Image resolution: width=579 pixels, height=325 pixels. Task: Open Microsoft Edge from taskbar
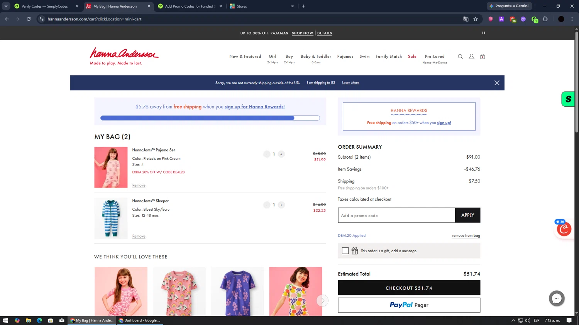point(39,320)
